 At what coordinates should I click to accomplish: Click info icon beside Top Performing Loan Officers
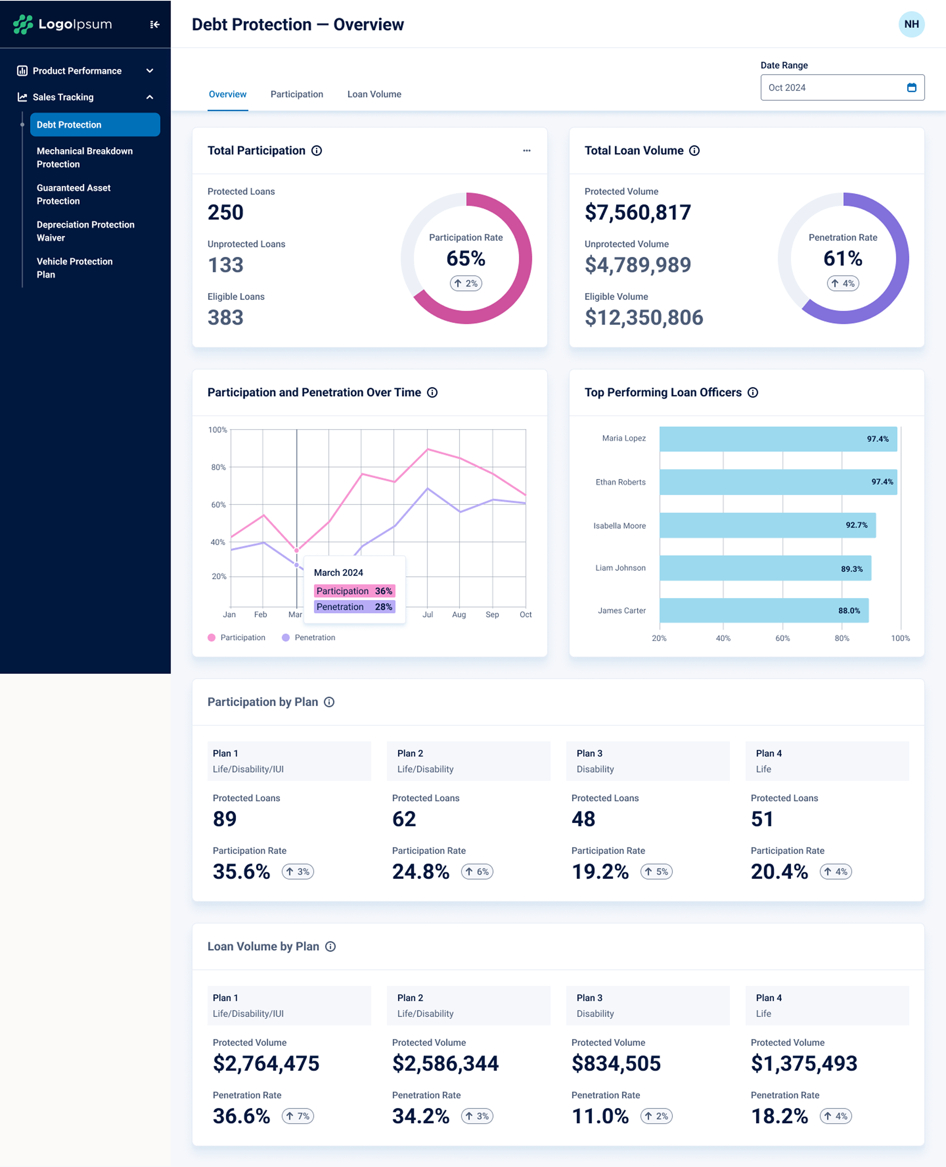click(x=753, y=392)
